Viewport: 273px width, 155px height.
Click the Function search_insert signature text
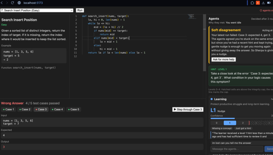click(28, 68)
